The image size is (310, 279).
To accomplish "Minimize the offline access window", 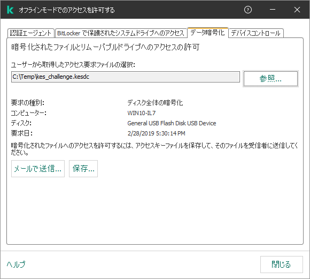I will click(x=273, y=10).
